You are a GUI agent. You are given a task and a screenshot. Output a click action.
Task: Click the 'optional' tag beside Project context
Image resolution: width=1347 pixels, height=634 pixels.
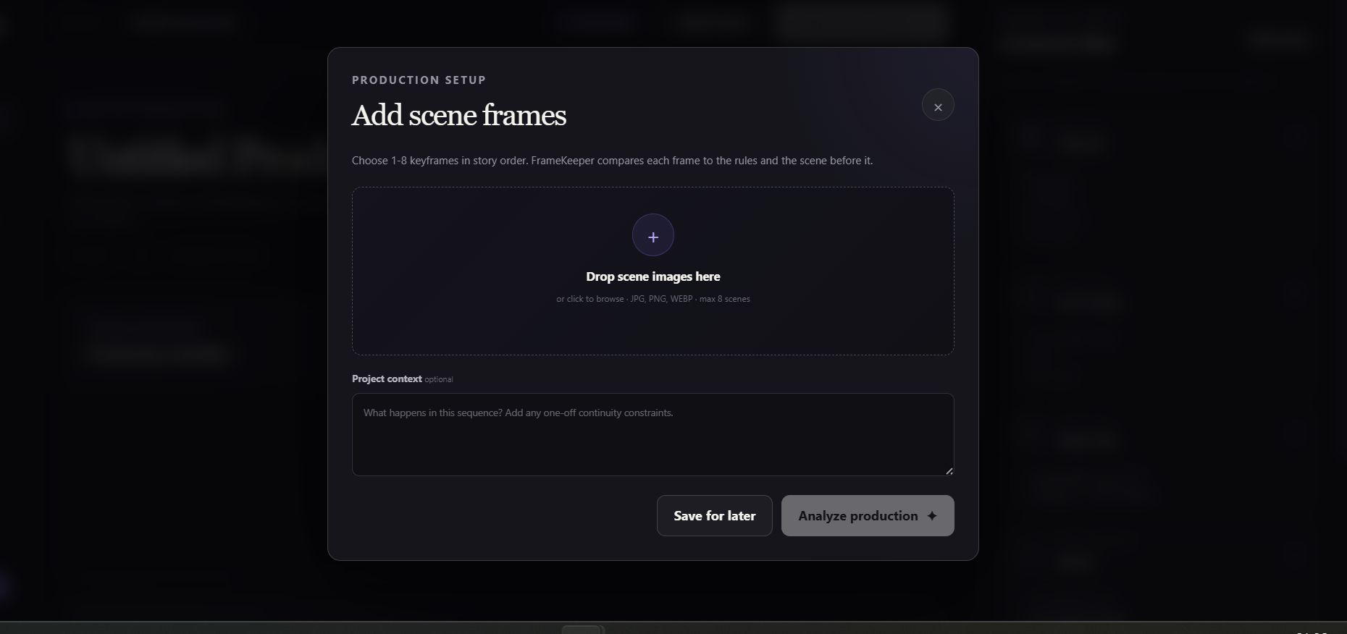[439, 379]
